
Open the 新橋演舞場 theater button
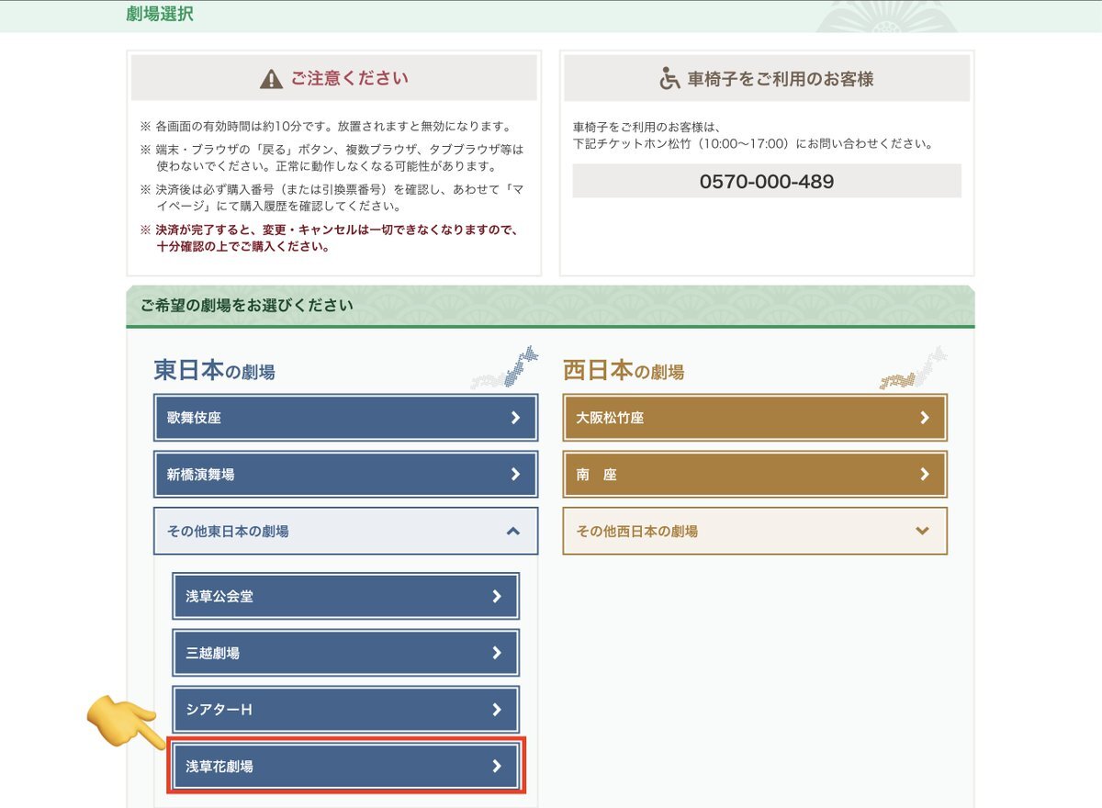tap(345, 475)
